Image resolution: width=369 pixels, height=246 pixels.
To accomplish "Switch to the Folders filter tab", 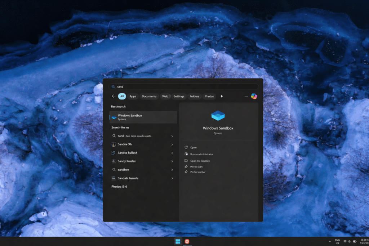I will 194,96.
